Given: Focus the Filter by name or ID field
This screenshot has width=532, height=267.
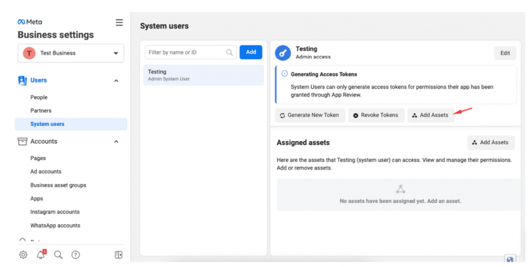Looking at the screenshot, I should tap(191, 52).
